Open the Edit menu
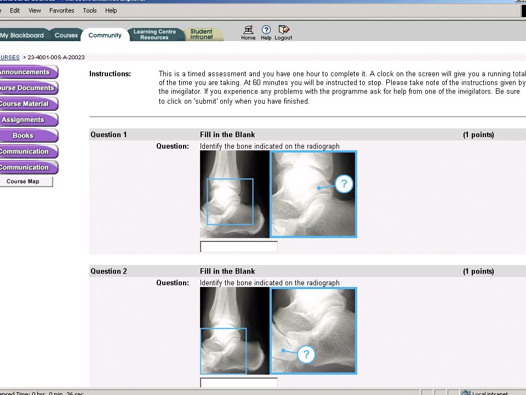Viewport: 526px width, 395px height. click(15, 10)
